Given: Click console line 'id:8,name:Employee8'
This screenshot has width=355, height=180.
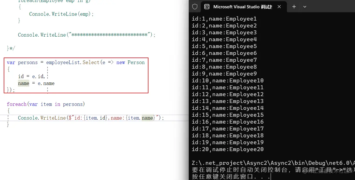Looking at the screenshot, I should click(x=224, y=67).
